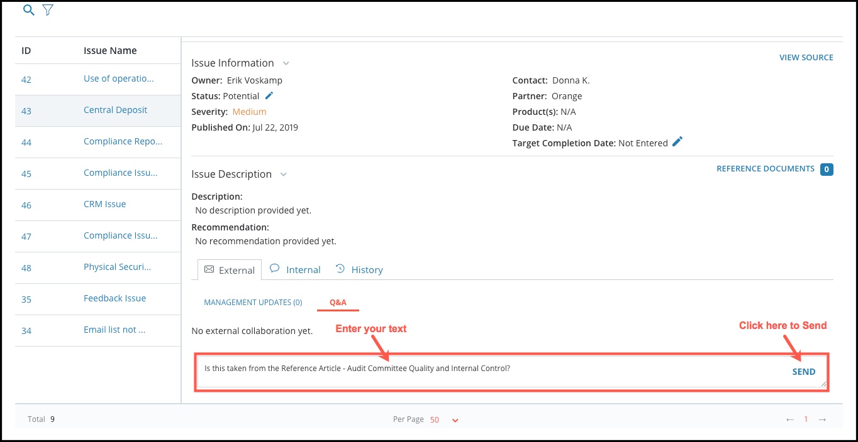
Task: Go to previous page arrow
Action: 790,419
